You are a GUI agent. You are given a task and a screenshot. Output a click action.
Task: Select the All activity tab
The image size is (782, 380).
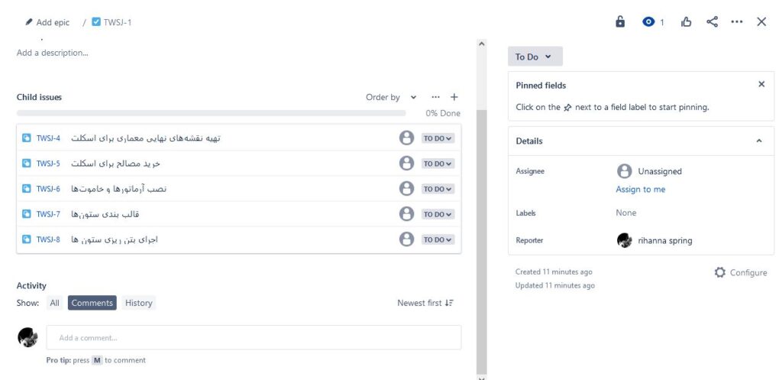tap(54, 303)
